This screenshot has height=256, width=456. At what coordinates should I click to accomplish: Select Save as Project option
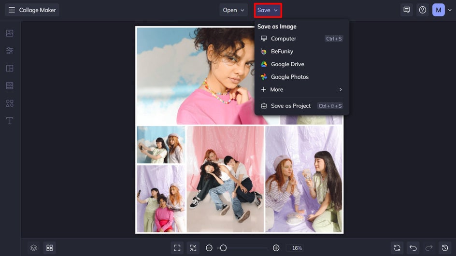coord(291,106)
